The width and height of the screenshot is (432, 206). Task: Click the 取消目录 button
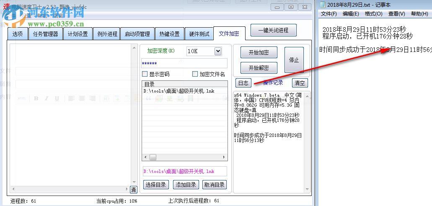[x=214, y=185]
